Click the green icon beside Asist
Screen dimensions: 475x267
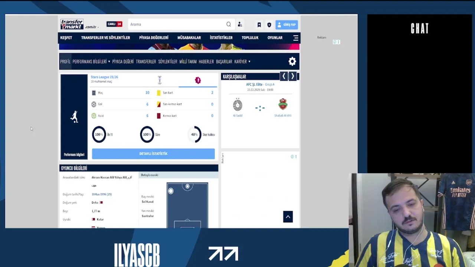(x=94, y=116)
